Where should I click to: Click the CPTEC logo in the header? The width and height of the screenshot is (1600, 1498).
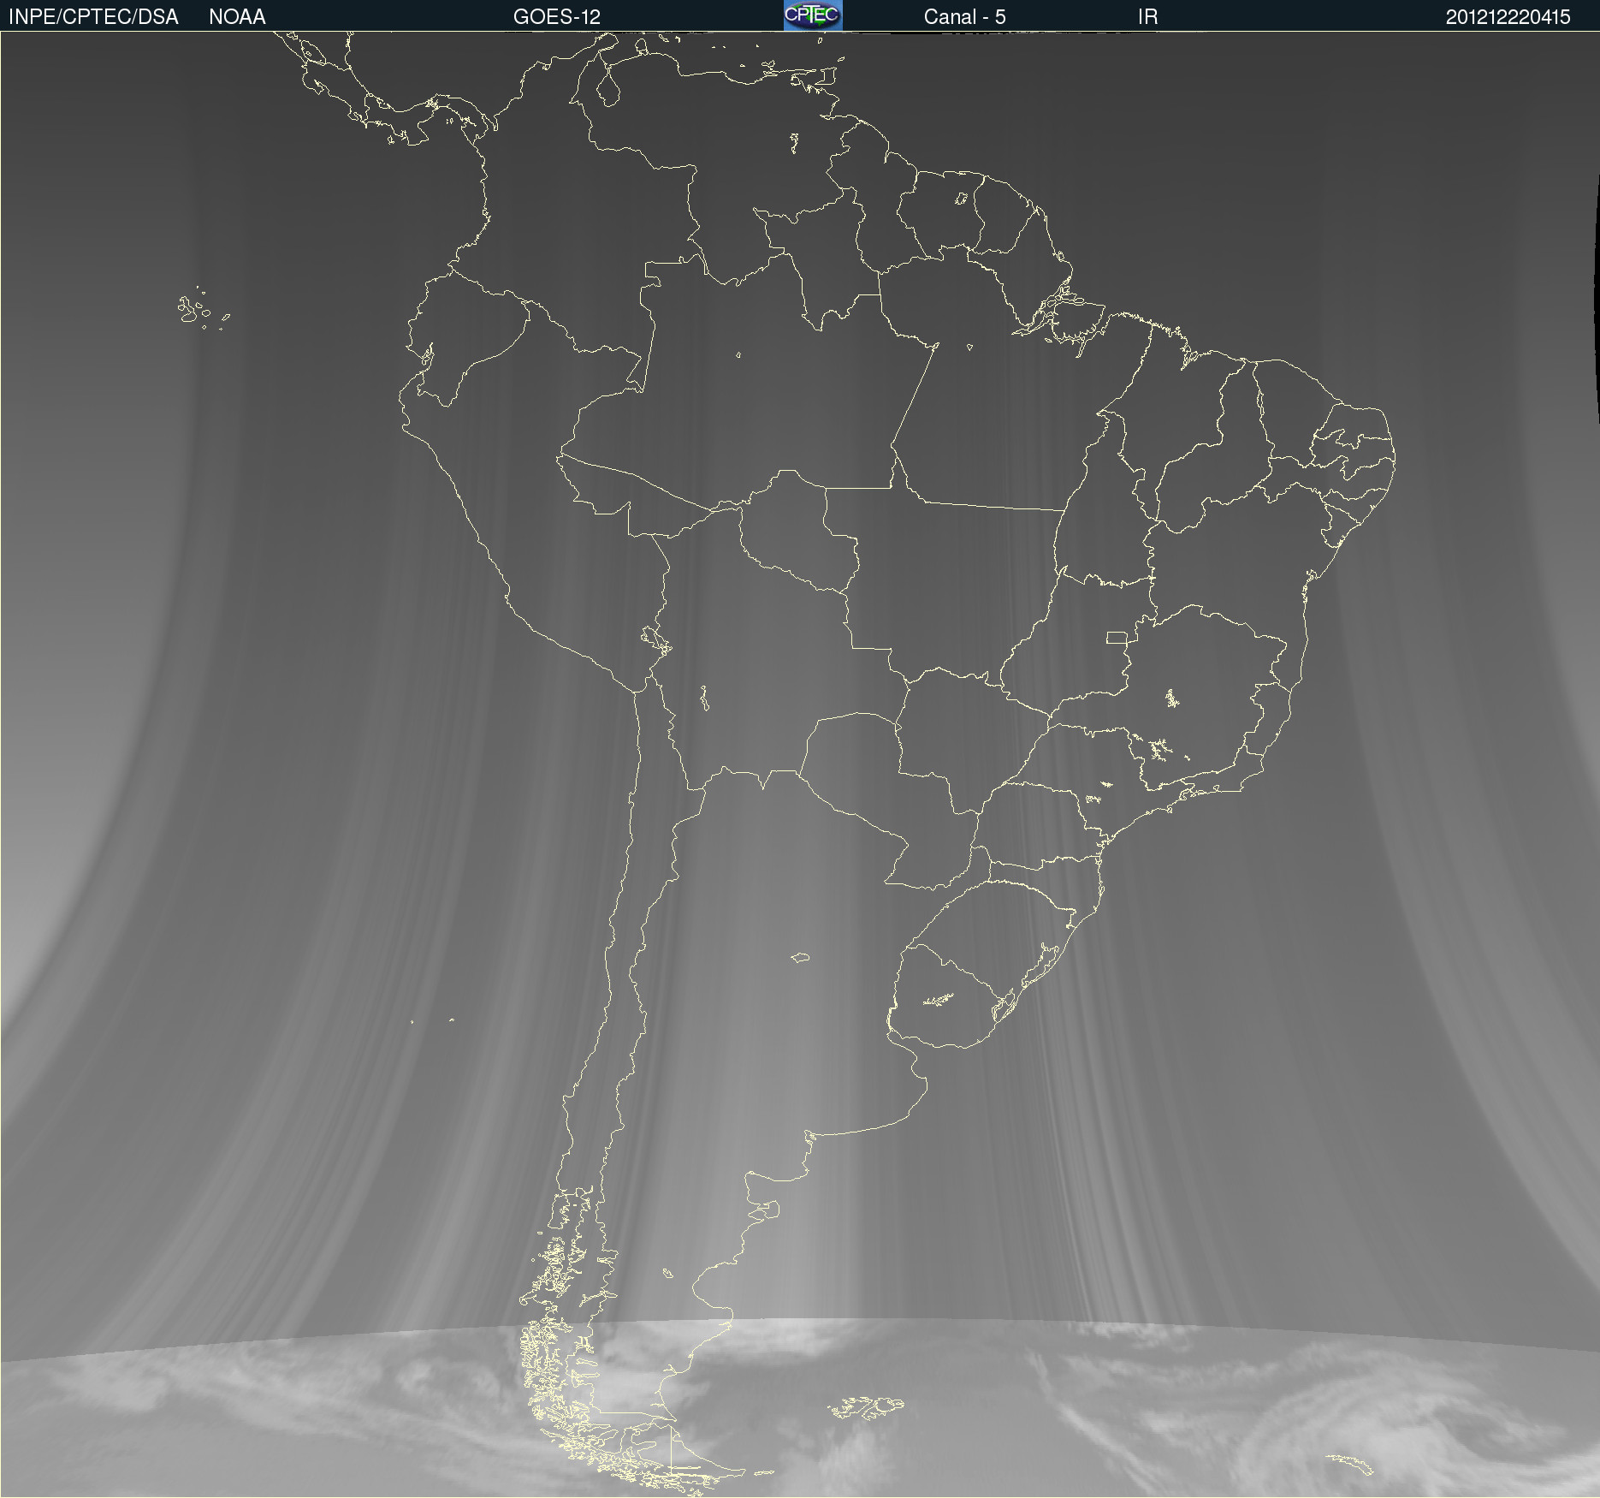point(813,15)
